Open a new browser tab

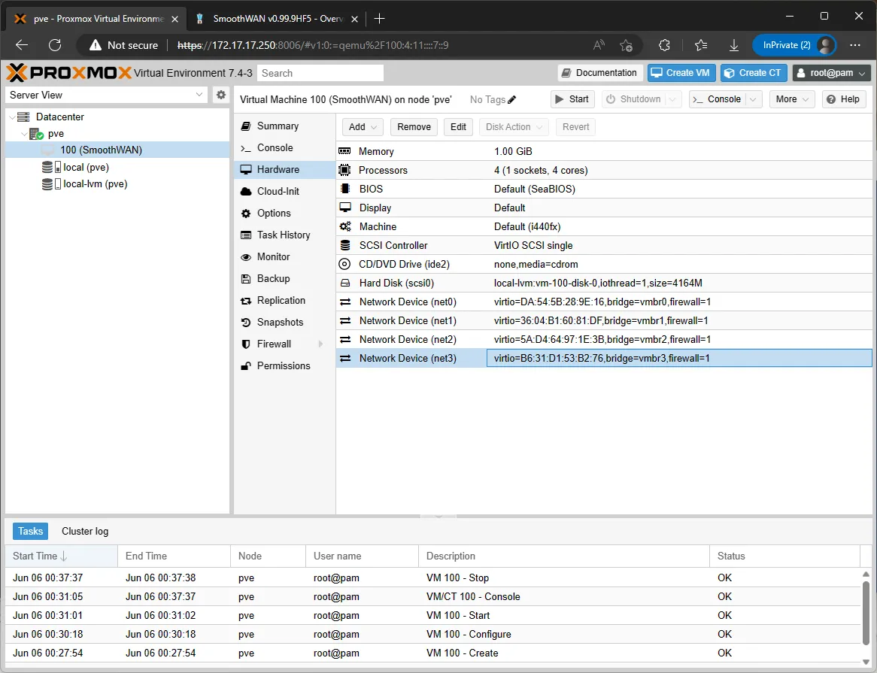379,19
